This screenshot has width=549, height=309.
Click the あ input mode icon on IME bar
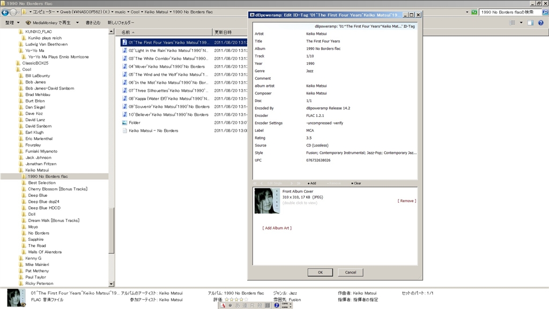tap(238, 305)
